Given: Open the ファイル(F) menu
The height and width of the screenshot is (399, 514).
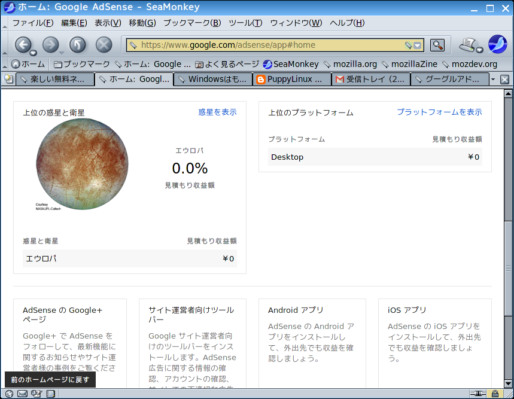Looking at the screenshot, I should pyautogui.click(x=33, y=23).
